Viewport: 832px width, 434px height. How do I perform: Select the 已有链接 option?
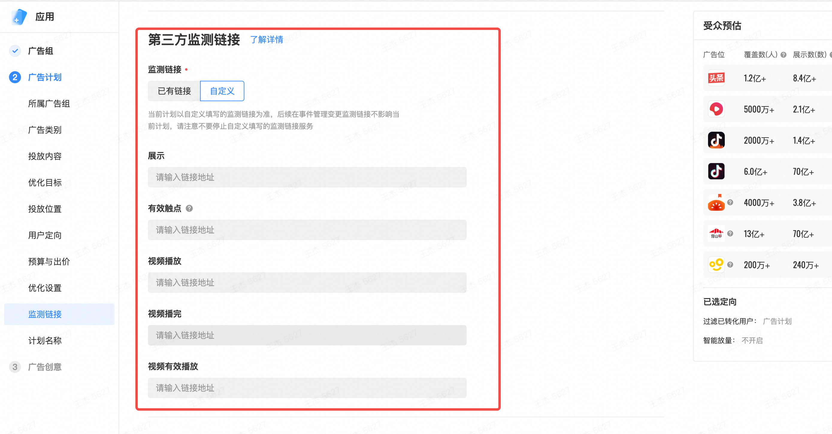[174, 91]
